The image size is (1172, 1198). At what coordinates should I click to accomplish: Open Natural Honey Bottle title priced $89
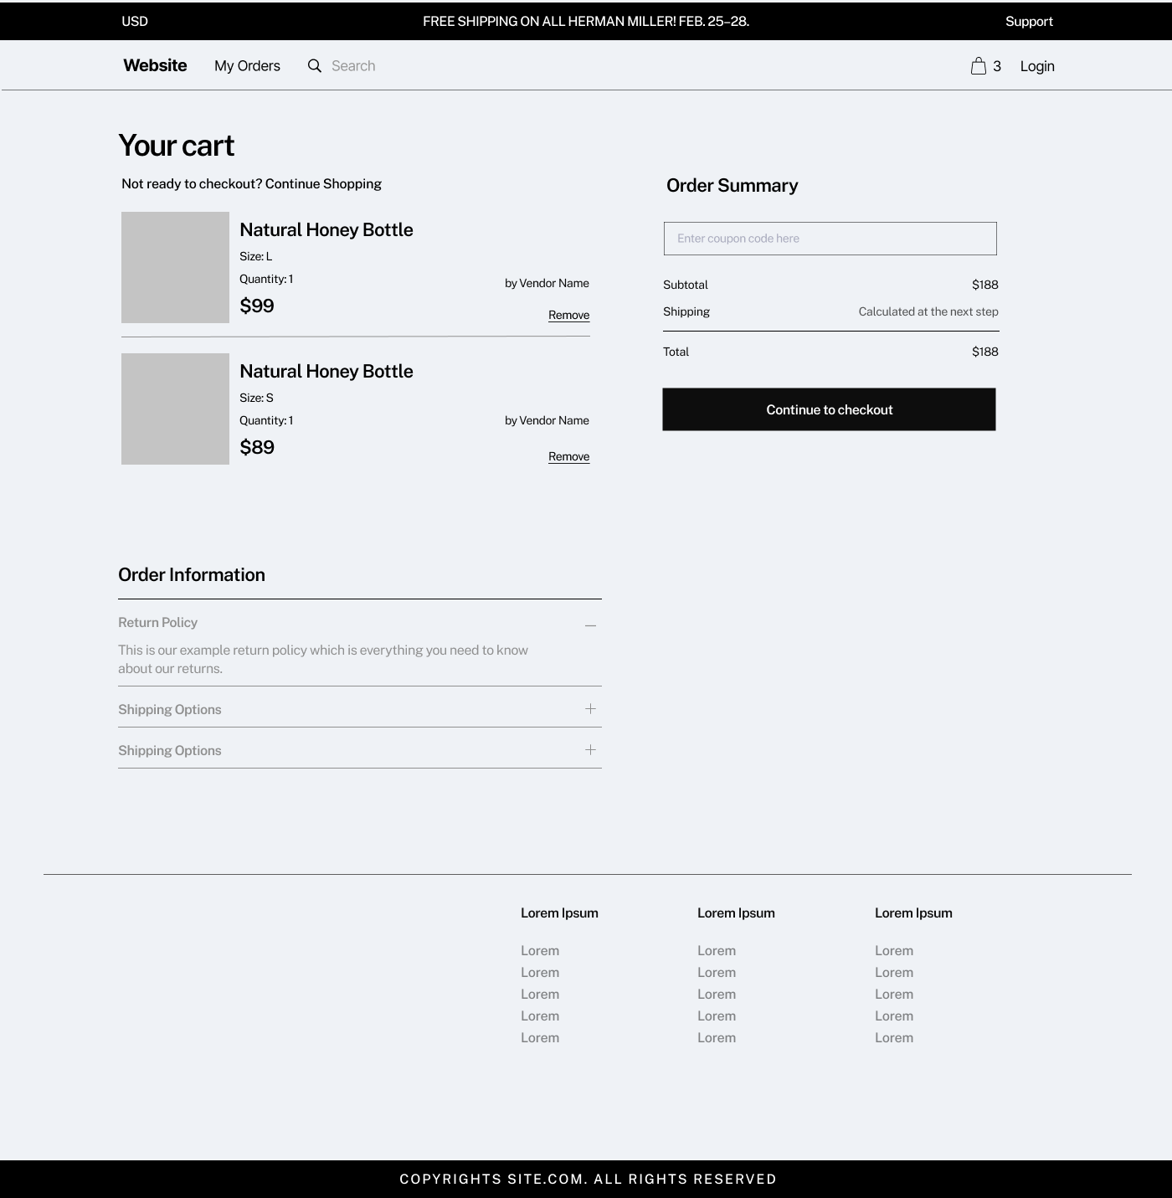tap(326, 371)
